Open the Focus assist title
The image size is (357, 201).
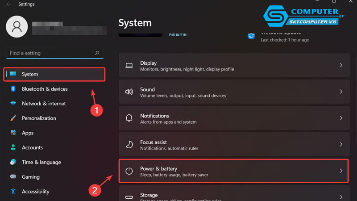(x=154, y=142)
